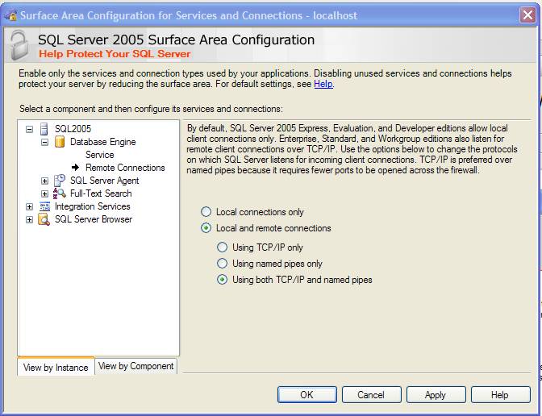Select Service under Database Engine
Screen dimensions: 542x416
click(99, 155)
